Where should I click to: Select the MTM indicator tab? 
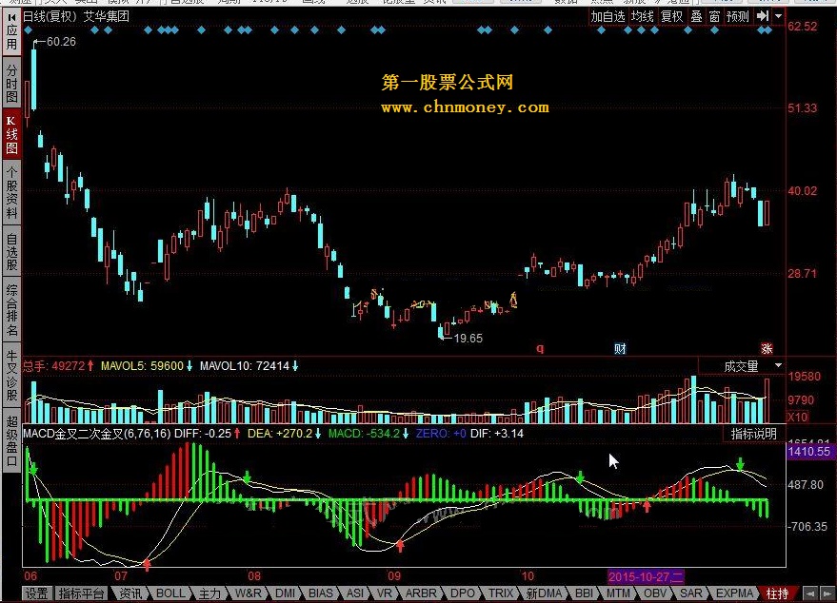pyautogui.click(x=618, y=593)
